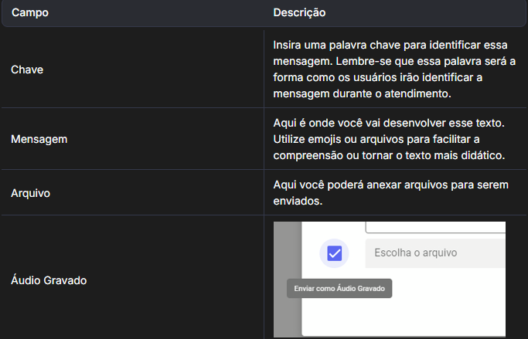
Task: Click the empty white area below the tooltip
Action: pos(402,315)
